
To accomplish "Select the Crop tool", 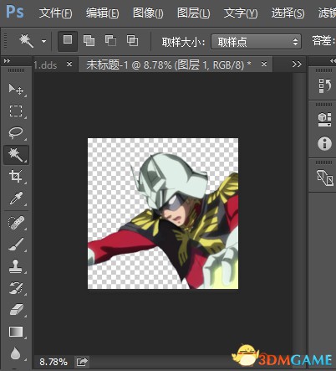I will coord(16,176).
